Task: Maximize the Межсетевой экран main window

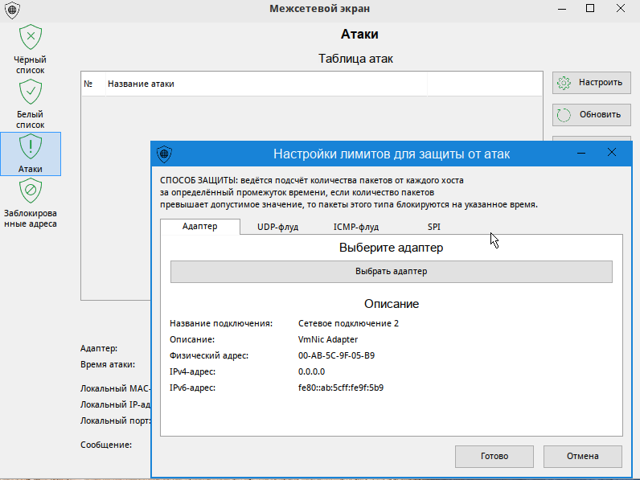Action: click(x=590, y=9)
